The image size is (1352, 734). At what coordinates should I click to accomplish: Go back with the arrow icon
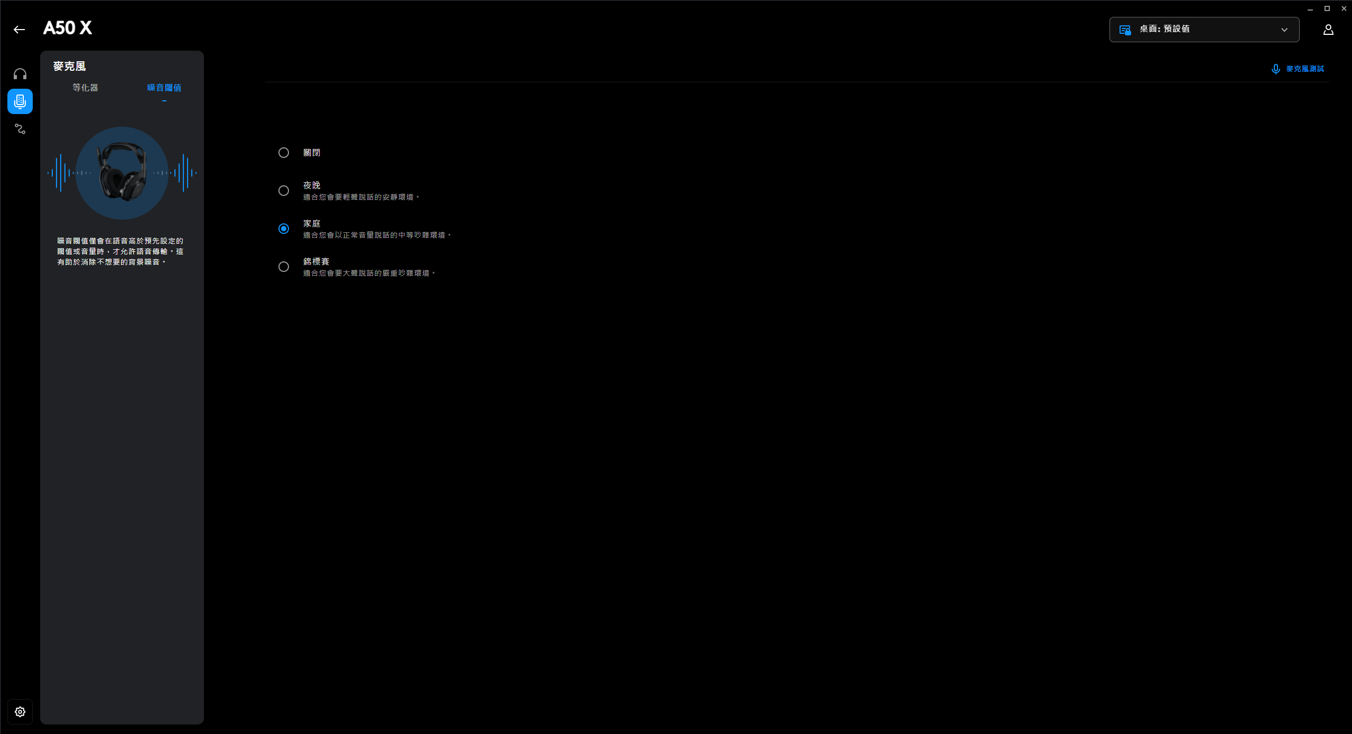20,30
